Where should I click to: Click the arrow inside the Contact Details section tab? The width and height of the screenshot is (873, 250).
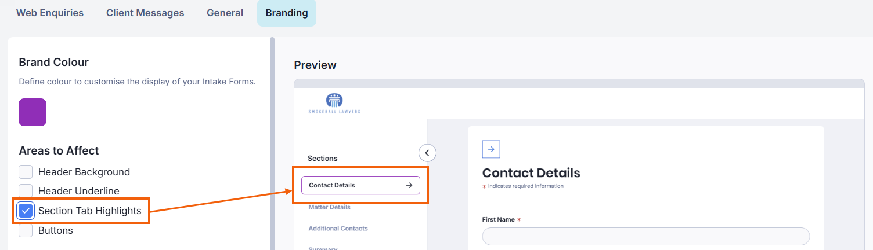pos(409,185)
